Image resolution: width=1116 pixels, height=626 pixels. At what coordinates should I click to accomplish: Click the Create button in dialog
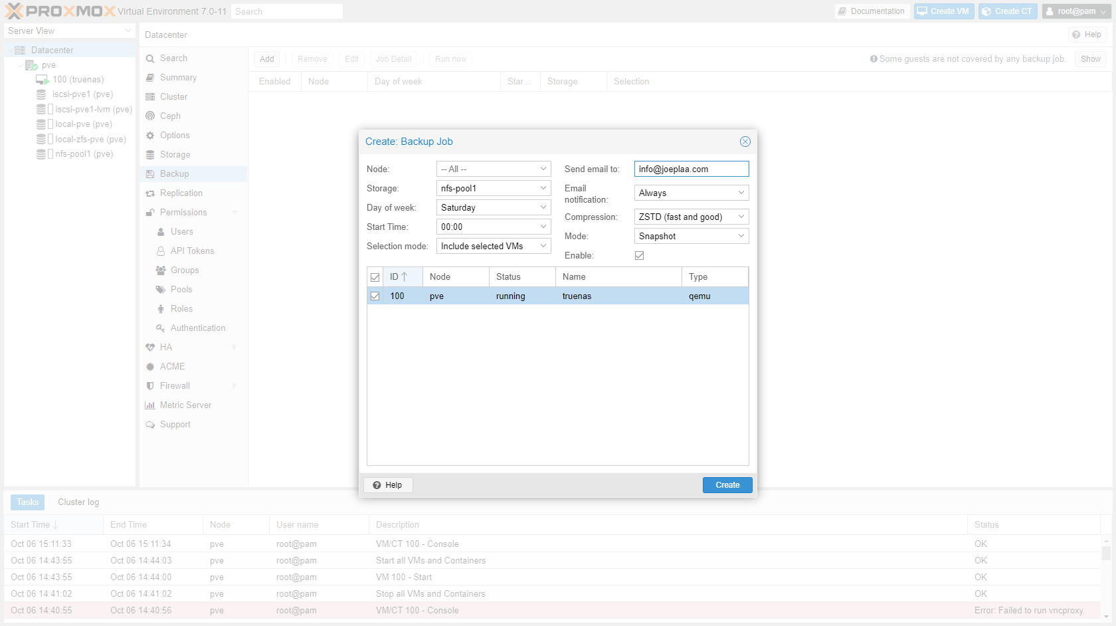727,485
